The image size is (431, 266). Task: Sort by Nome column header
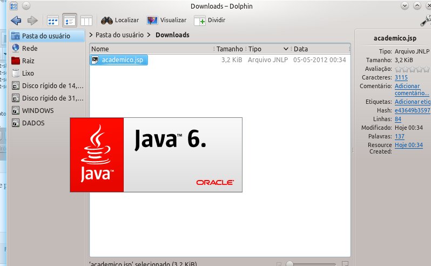151,49
